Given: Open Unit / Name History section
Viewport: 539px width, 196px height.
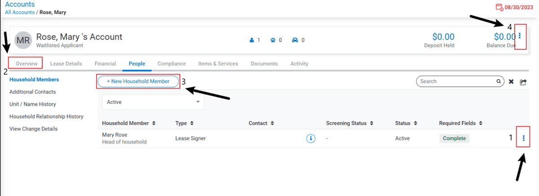Looking at the screenshot, I should [x=32, y=104].
